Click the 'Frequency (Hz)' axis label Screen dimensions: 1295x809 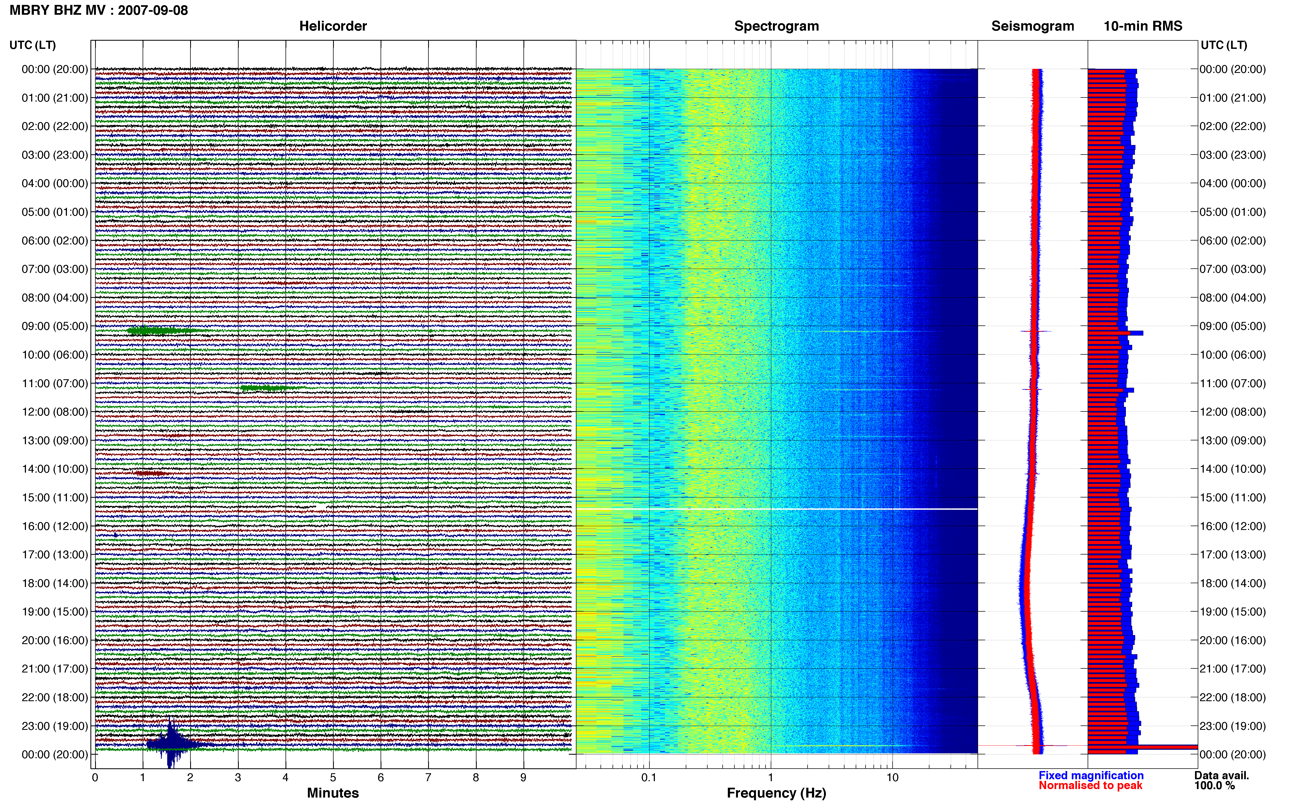776,793
